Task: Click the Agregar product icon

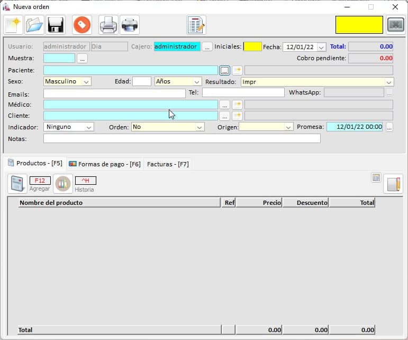Action: tap(17, 184)
